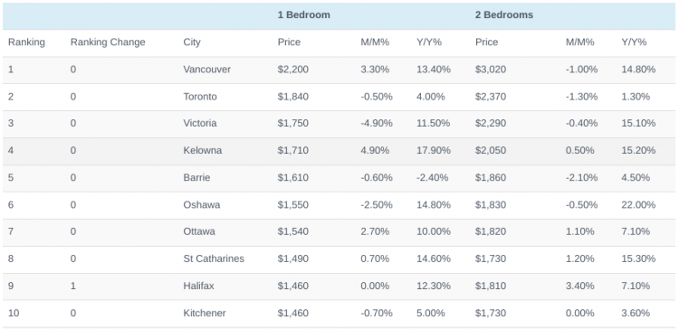Select the Ottawa city cell
Image resolution: width=679 pixels, height=329 pixels.
[199, 231]
